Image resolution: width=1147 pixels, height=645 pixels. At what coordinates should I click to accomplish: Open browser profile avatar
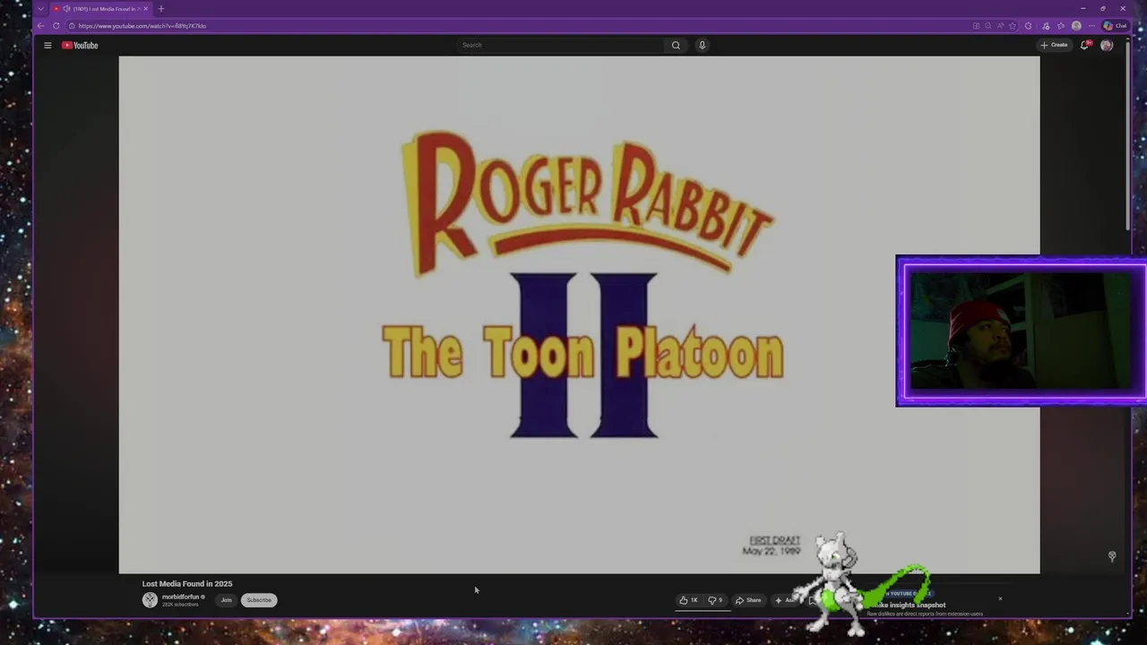tap(1076, 26)
